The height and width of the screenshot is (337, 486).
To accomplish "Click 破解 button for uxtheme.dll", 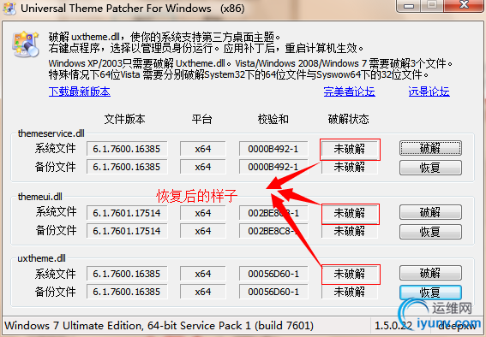I will click(430, 274).
